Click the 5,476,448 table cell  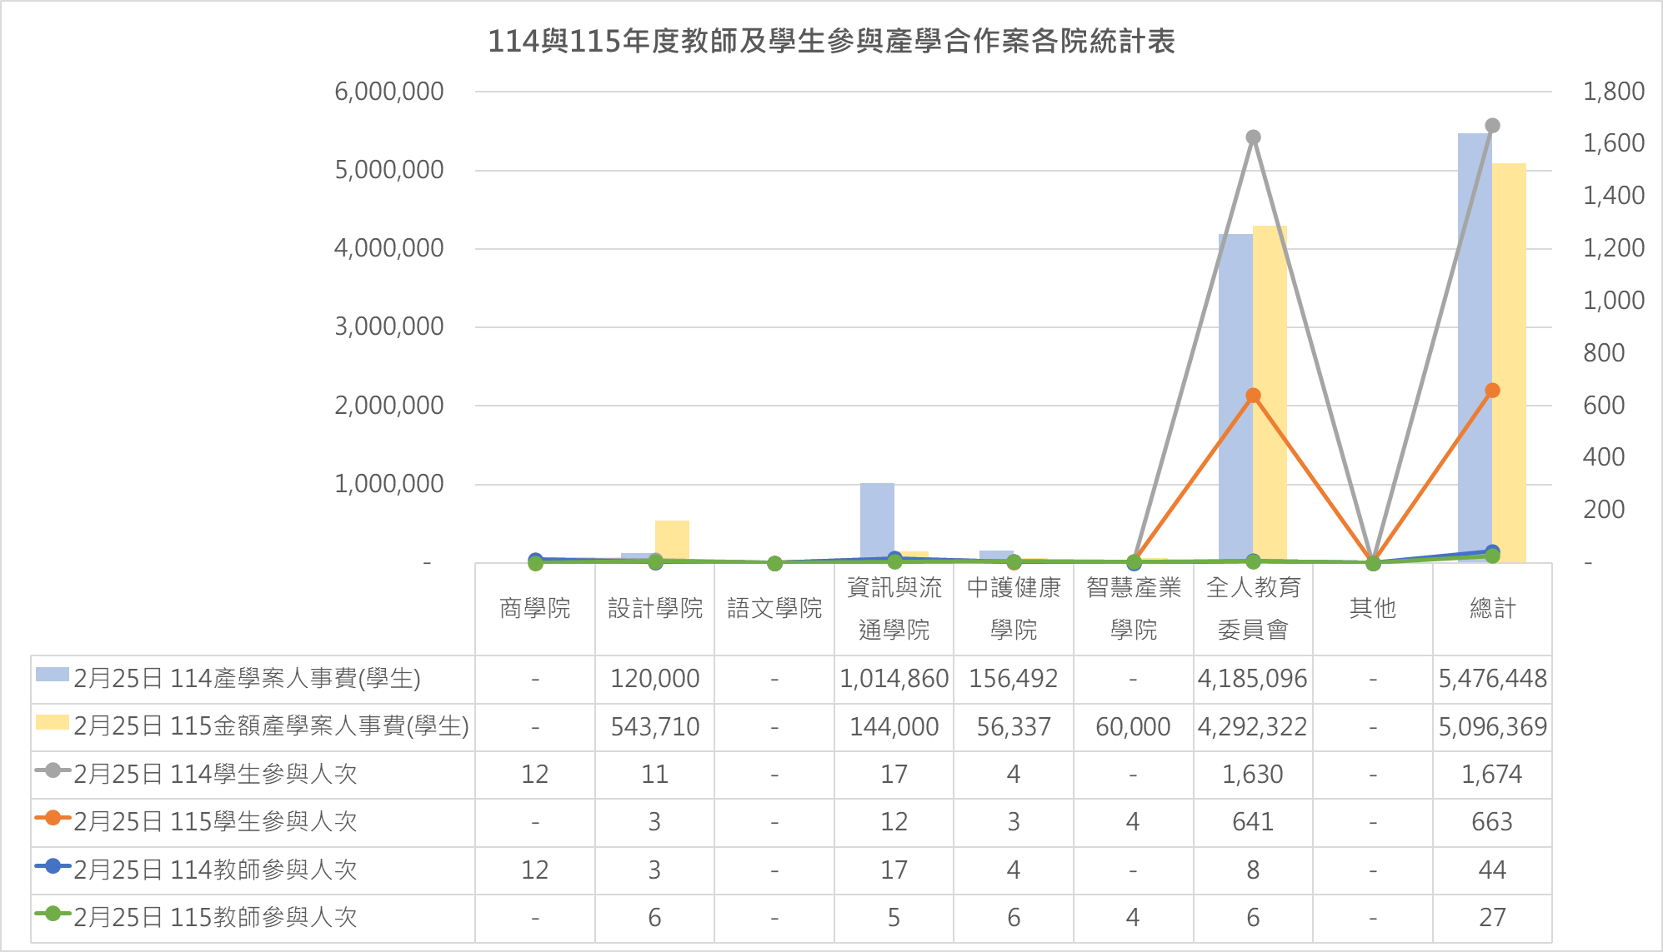pyautogui.click(x=1492, y=679)
